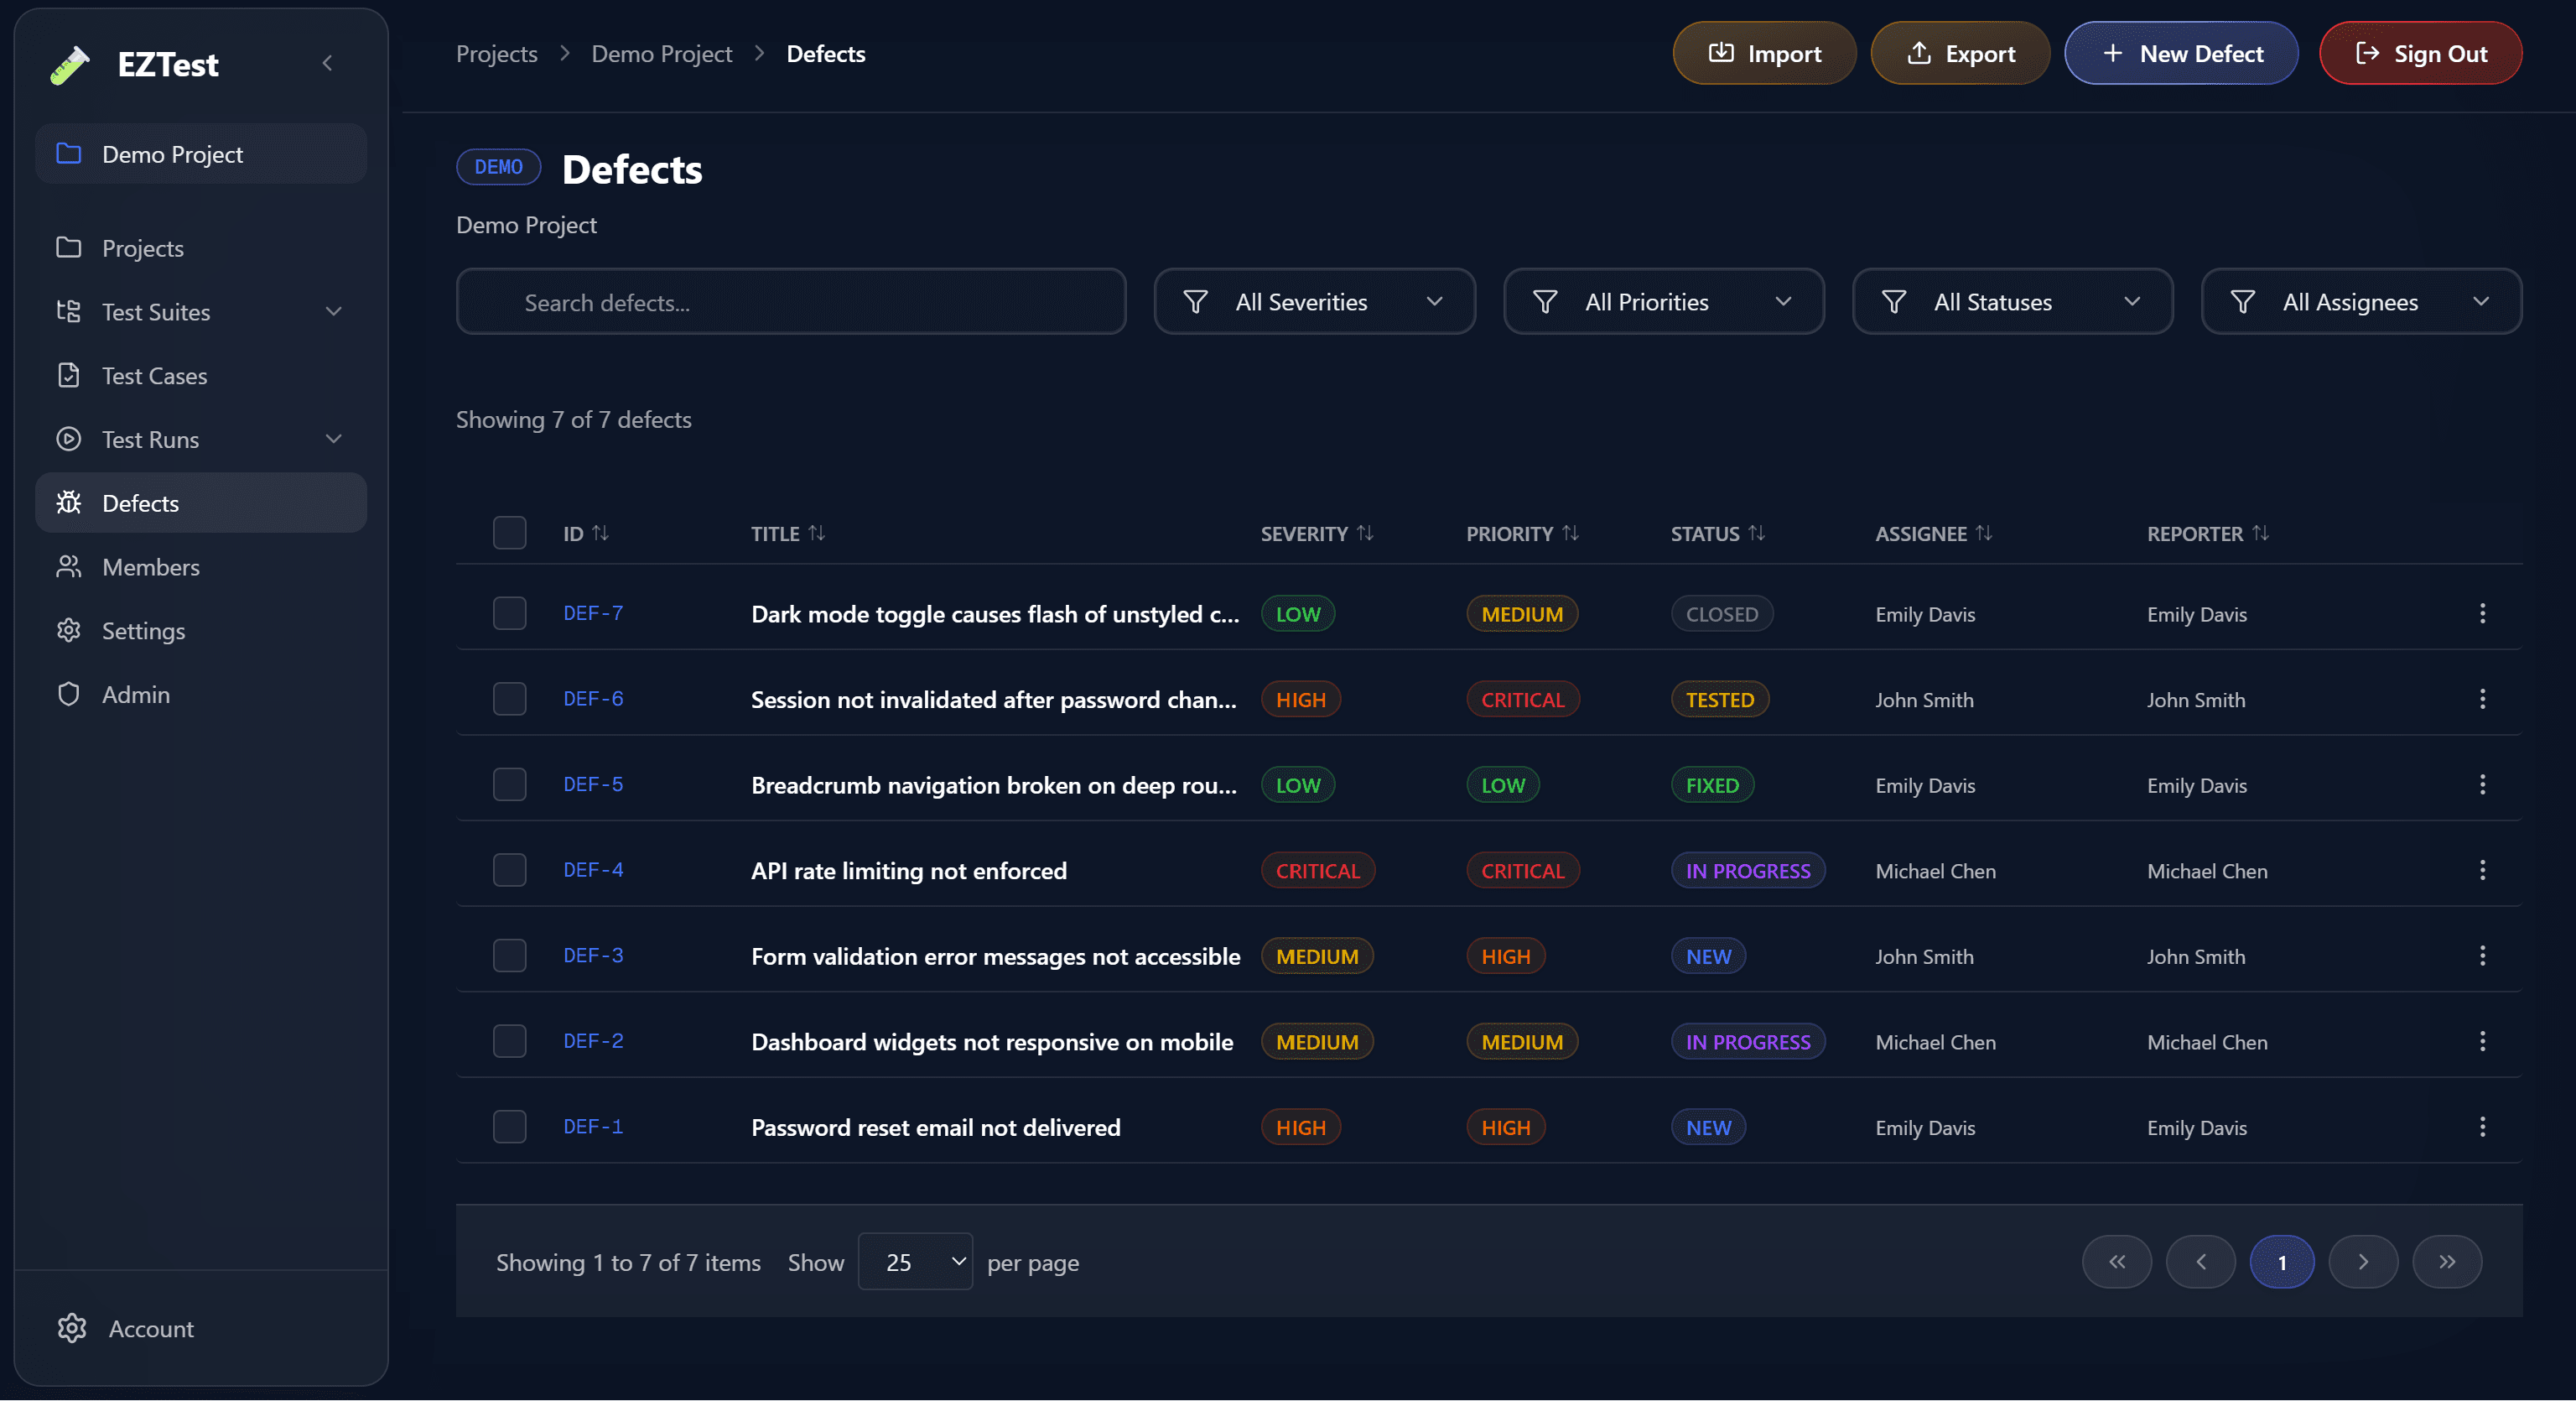Tick the checkbox for defect DEF-4
Screen dimensions: 2576x1401
[x=510, y=870]
